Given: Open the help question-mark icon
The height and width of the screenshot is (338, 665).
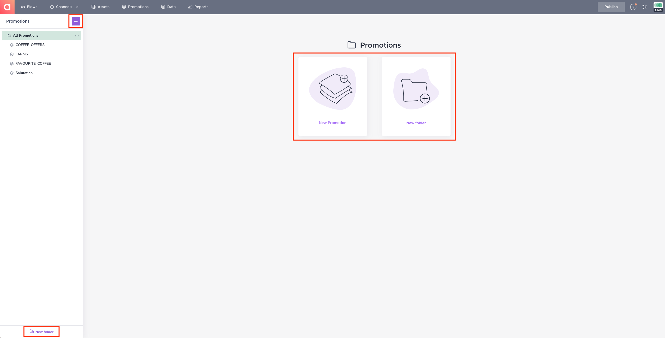Looking at the screenshot, I should point(633,7).
